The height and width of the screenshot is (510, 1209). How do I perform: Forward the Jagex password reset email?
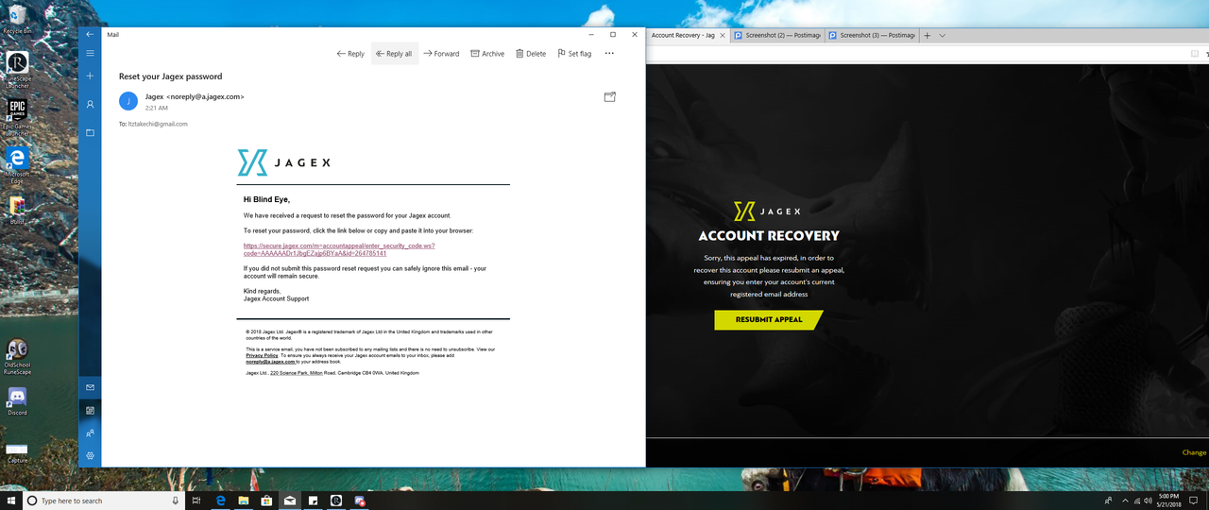(441, 54)
